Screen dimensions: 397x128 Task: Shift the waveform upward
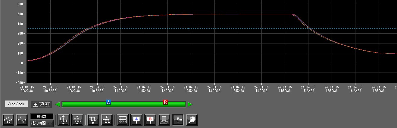coord(93,120)
